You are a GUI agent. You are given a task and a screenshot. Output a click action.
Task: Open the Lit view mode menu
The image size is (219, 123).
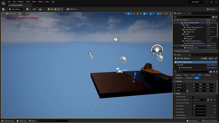tap(21, 14)
